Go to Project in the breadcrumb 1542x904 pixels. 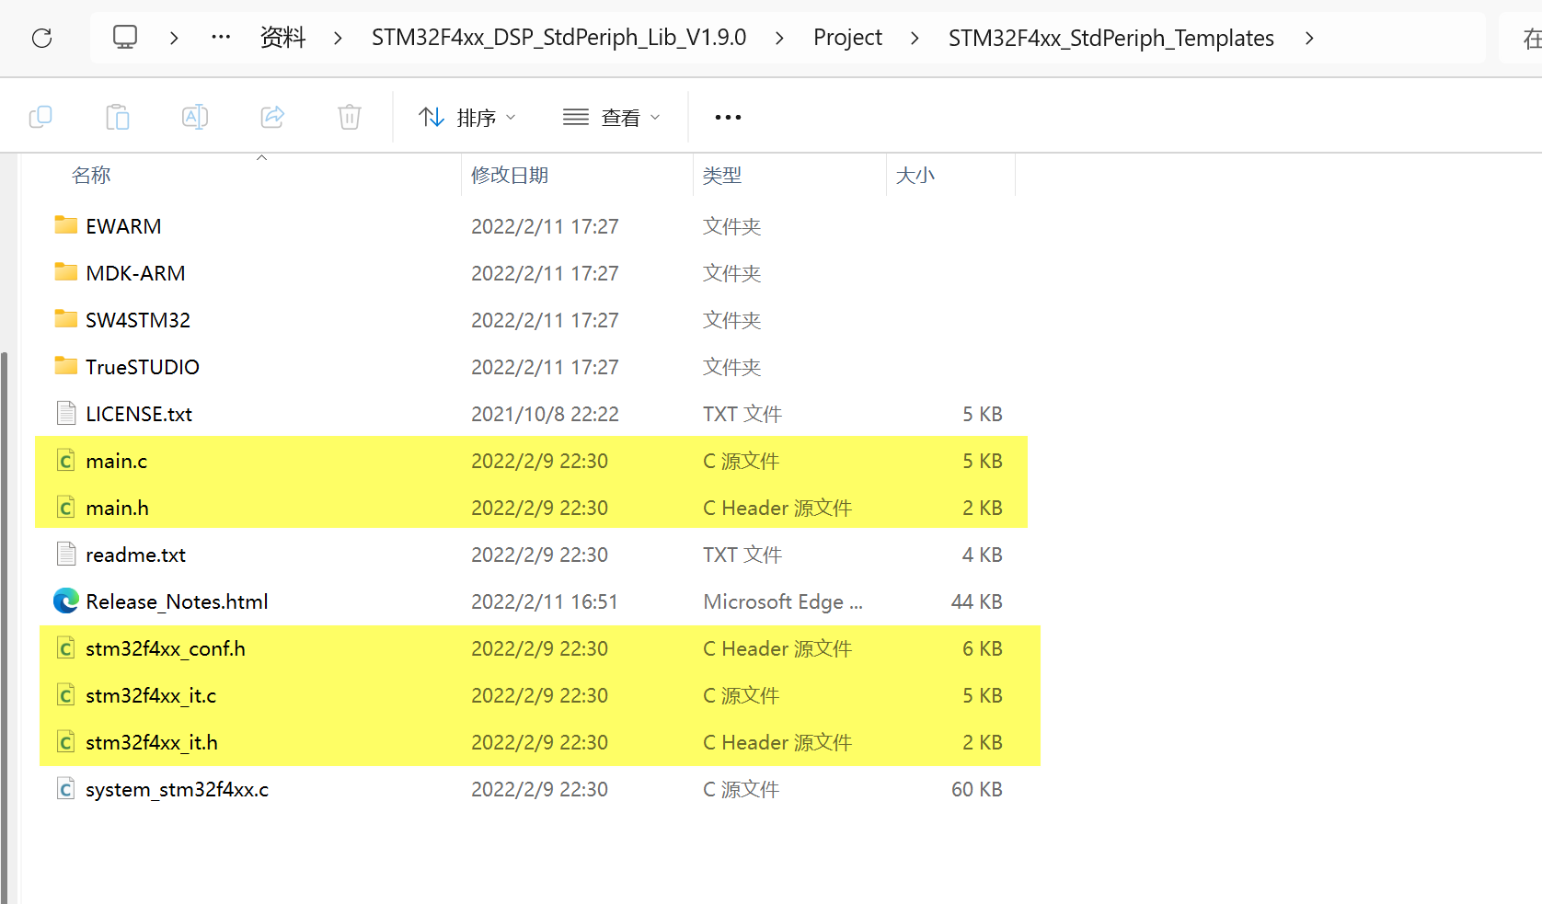(x=847, y=38)
